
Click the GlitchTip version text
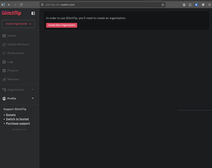point(19,129)
